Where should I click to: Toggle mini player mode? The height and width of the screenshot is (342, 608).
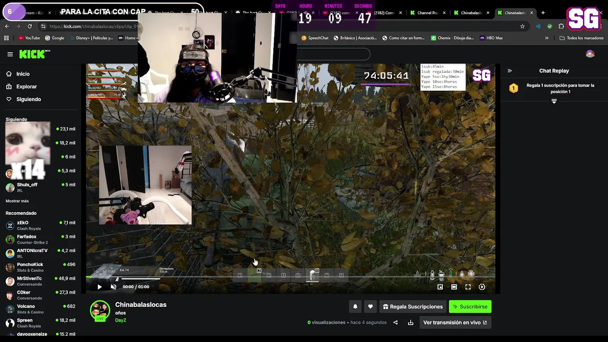coord(440,287)
